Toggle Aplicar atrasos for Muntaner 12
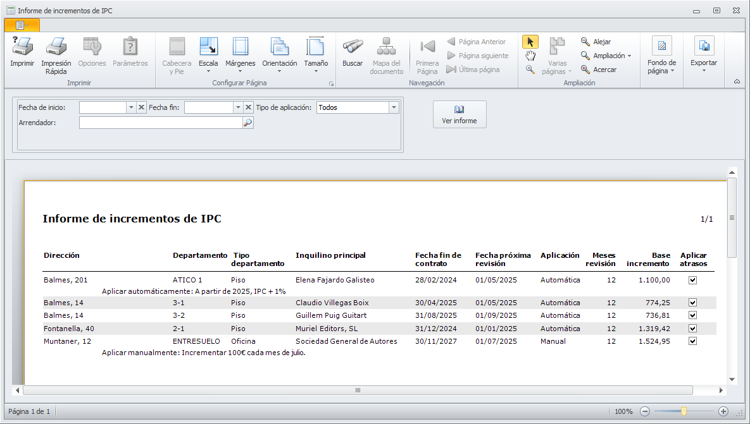This screenshot has width=750, height=424. [x=692, y=341]
